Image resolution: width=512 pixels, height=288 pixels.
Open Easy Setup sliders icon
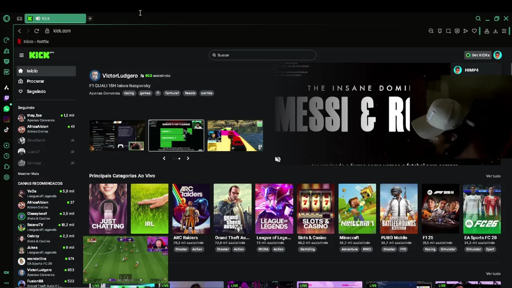click(x=504, y=31)
